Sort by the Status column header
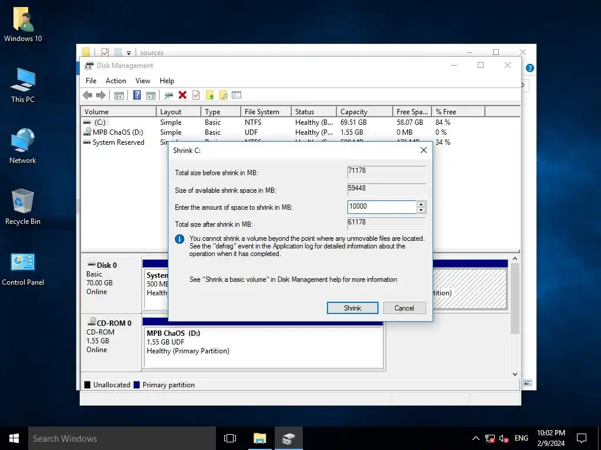Screen dimensions: 601x450 [314, 112]
